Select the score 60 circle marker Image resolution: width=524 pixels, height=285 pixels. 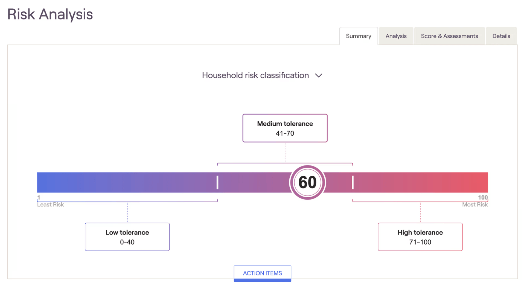coord(307,182)
